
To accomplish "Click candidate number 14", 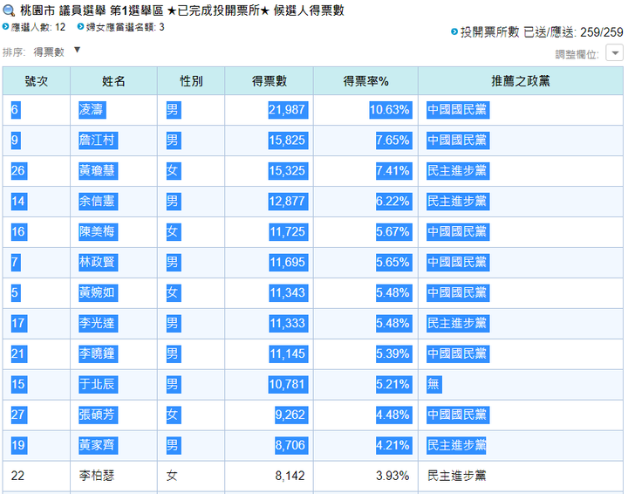I will click(x=19, y=201).
